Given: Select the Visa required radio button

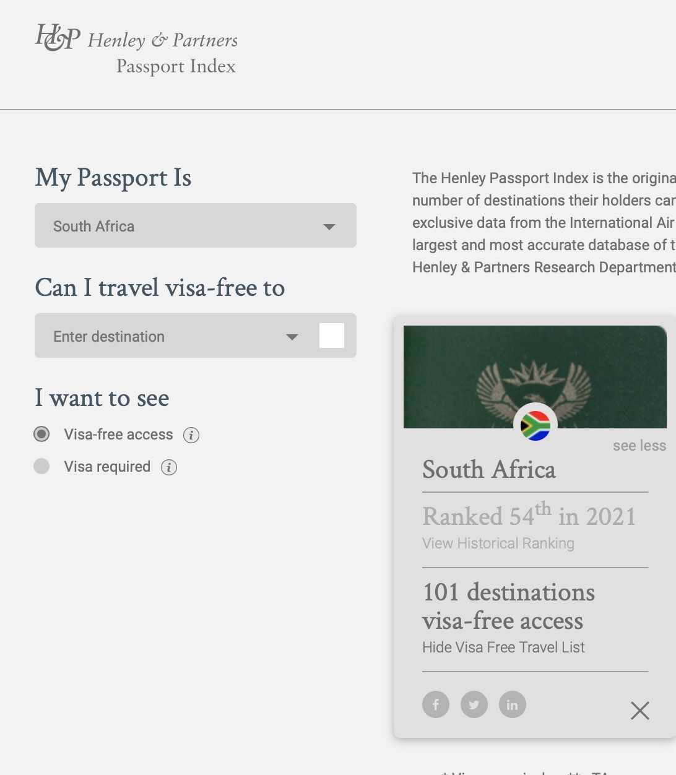Looking at the screenshot, I should click(41, 466).
